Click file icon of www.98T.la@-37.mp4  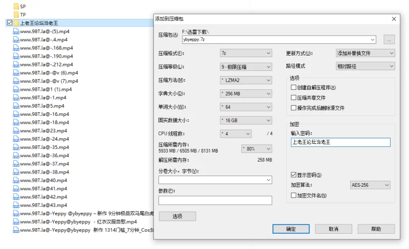tap(16, 164)
